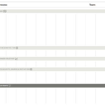Click the blank field after Process:
Screen dimensions: 105x105
point(48,5)
